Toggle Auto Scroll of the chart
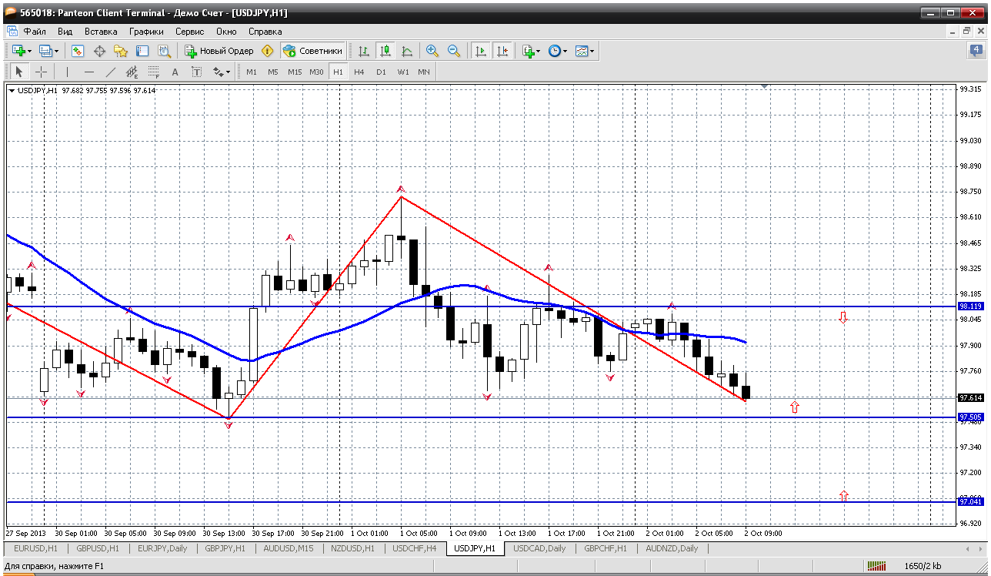Viewport: 991px width, 576px height. (x=481, y=51)
